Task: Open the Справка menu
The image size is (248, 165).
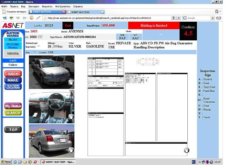Action: point(78,7)
